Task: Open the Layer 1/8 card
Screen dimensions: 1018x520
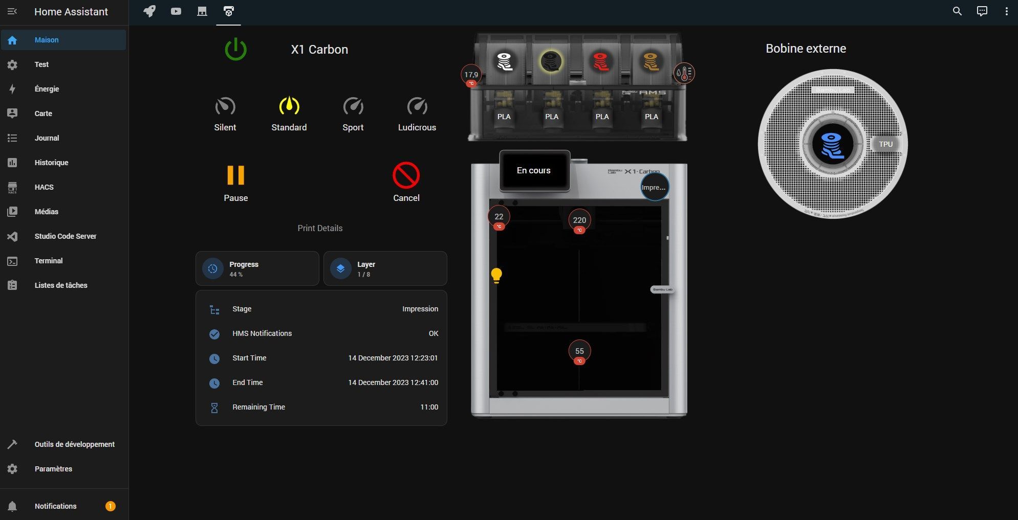Action: click(385, 268)
